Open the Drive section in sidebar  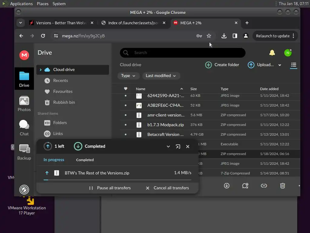pos(24,79)
